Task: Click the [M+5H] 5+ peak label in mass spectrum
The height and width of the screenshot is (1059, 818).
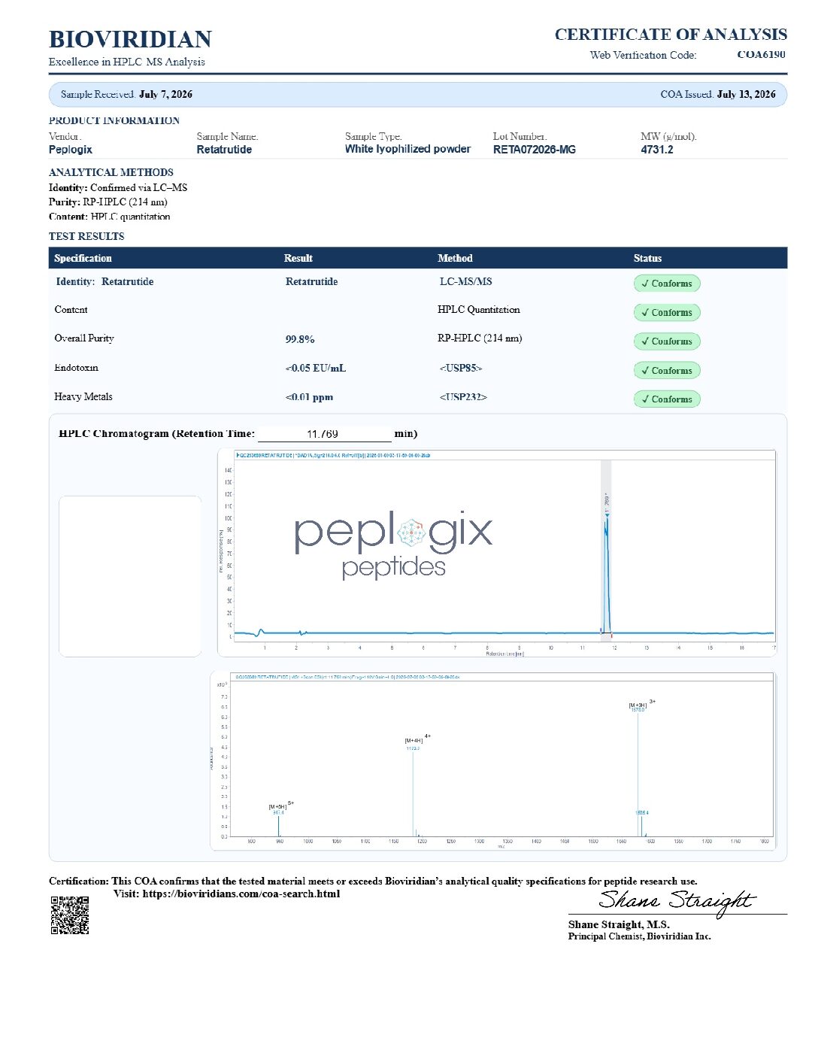Action: tap(280, 806)
